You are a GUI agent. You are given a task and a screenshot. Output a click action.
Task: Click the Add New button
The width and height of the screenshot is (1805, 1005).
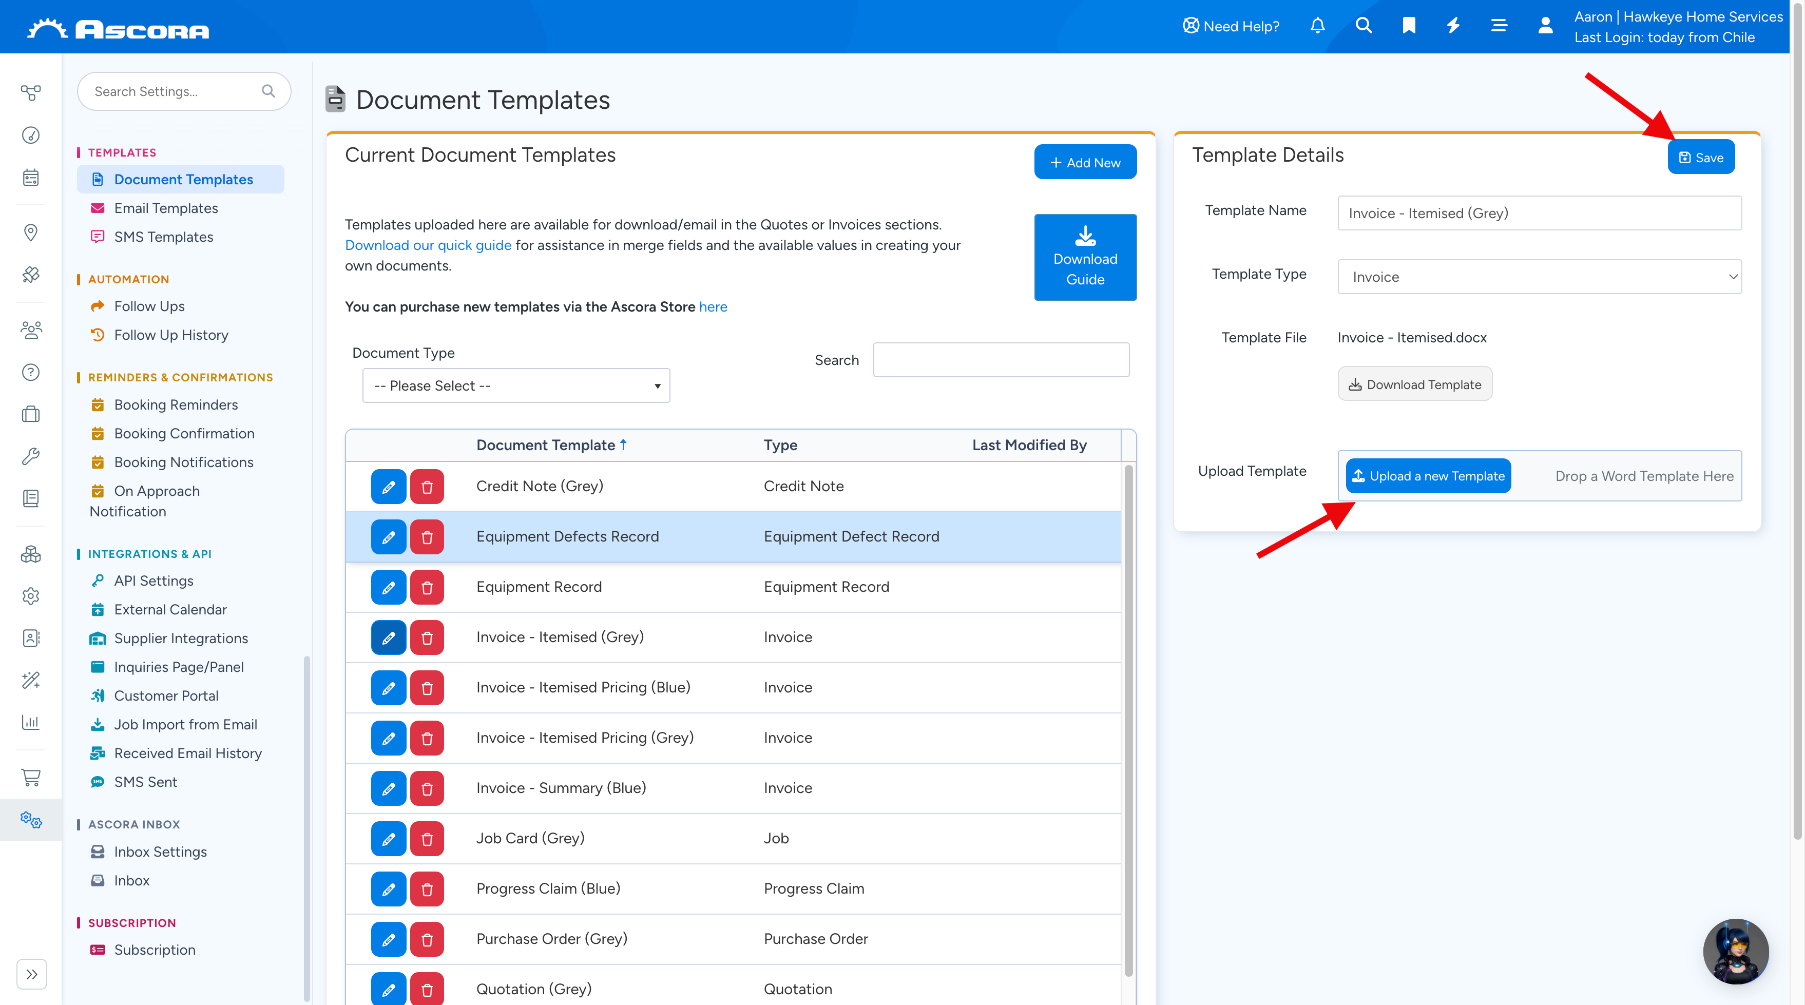coord(1085,163)
